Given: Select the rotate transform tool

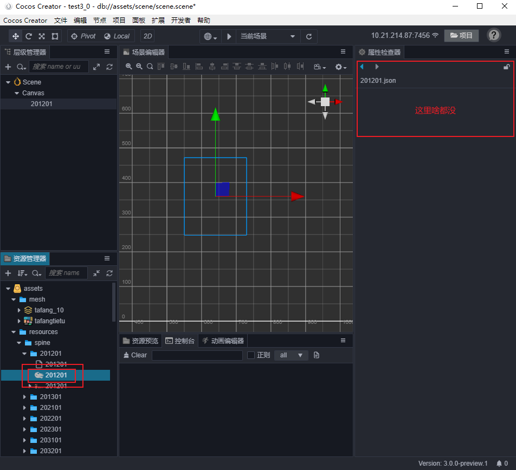Looking at the screenshot, I should click(29, 36).
